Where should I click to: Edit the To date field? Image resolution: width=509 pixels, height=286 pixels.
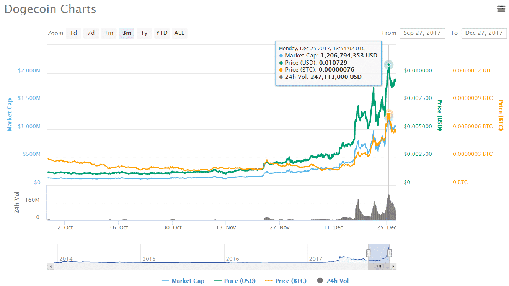pyautogui.click(x=484, y=33)
